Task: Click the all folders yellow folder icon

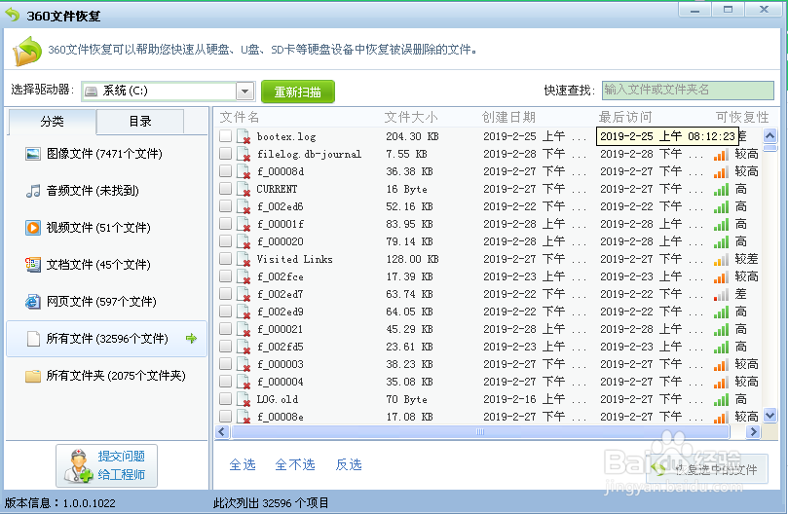Action: (33, 376)
